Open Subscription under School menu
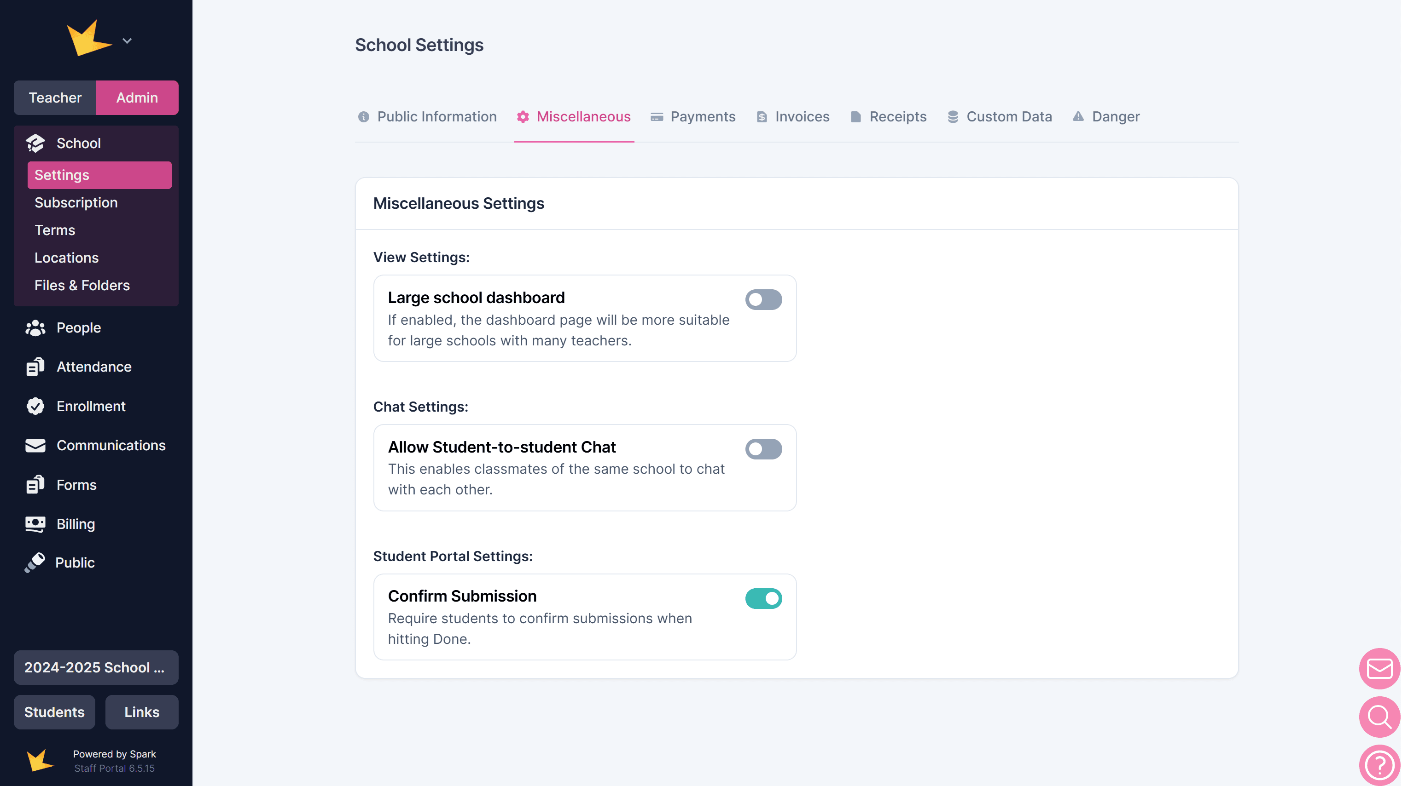 coord(76,203)
